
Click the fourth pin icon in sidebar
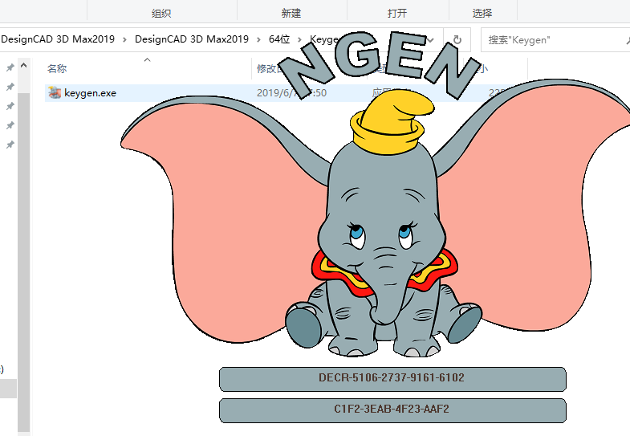pos(10,125)
